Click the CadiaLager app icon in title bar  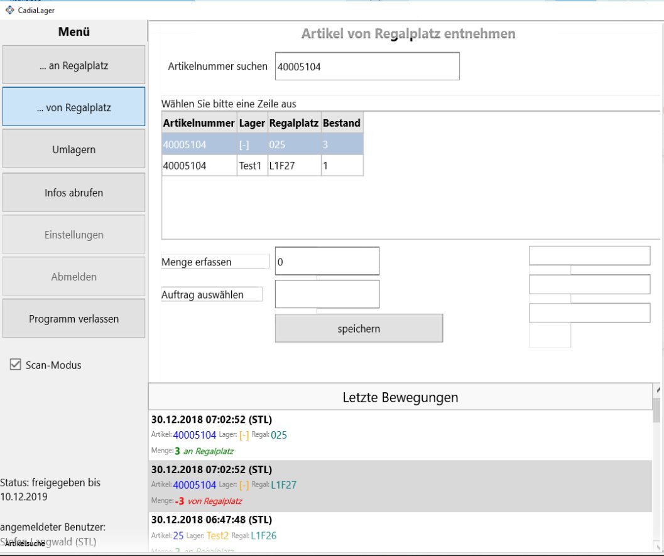tap(9, 10)
